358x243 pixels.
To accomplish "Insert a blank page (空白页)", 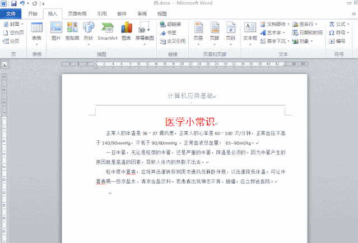I will [x=13, y=33].
